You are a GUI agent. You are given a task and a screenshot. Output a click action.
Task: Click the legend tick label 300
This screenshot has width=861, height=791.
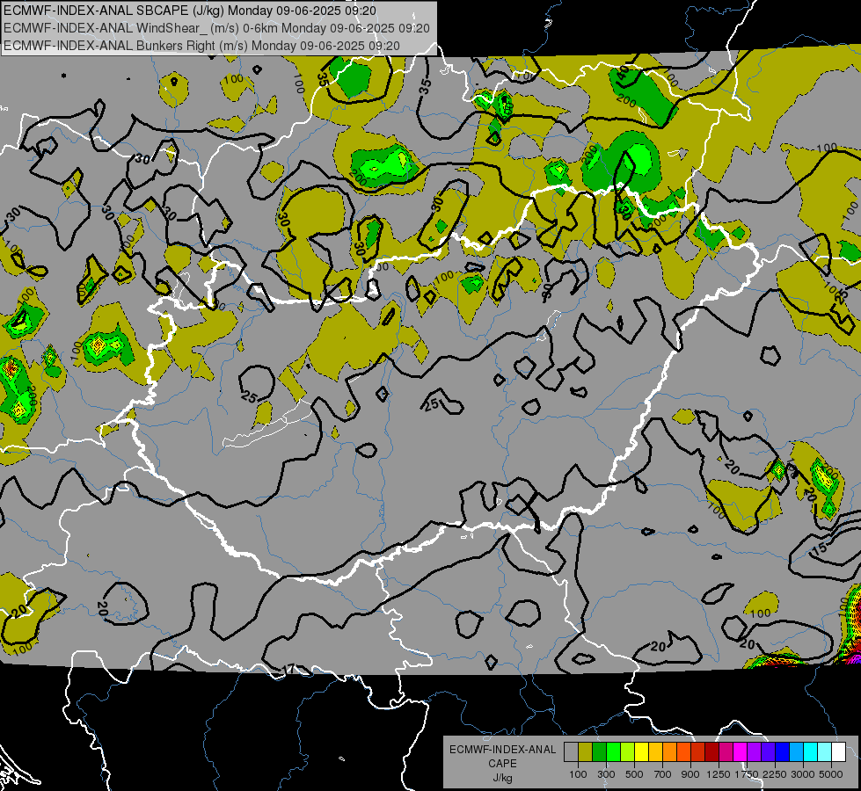tap(606, 774)
